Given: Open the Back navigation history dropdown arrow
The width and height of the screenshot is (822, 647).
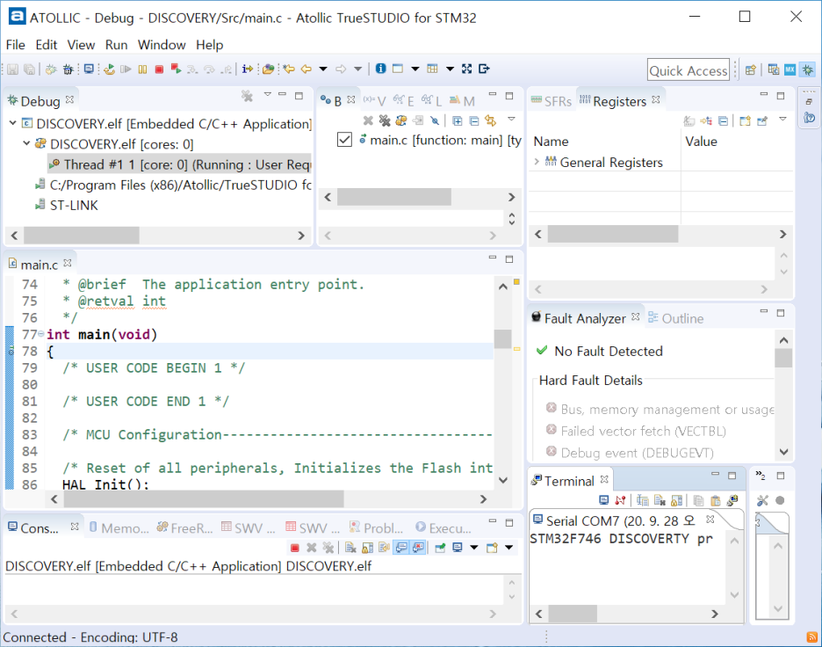Looking at the screenshot, I should click(323, 69).
